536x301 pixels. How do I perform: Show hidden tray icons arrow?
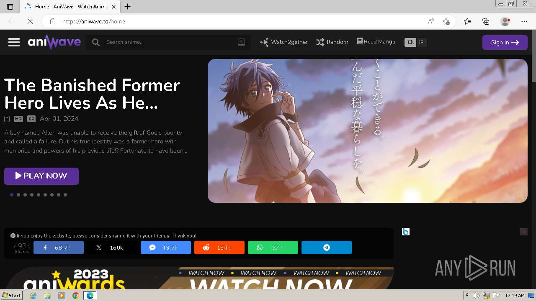point(467,296)
